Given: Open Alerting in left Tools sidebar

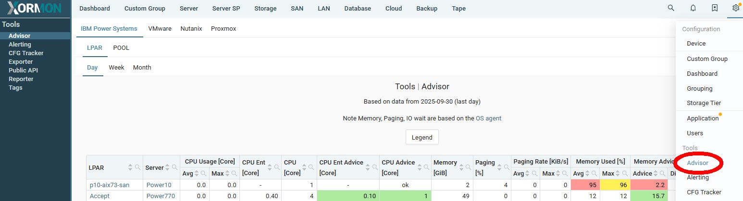Looking at the screenshot, I should pos(20,45).
